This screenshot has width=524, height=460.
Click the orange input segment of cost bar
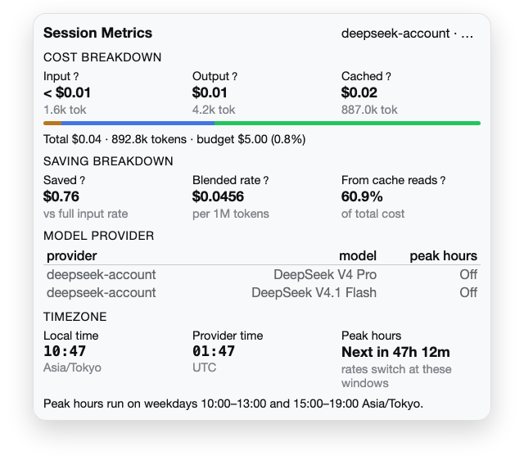[52, 124]
